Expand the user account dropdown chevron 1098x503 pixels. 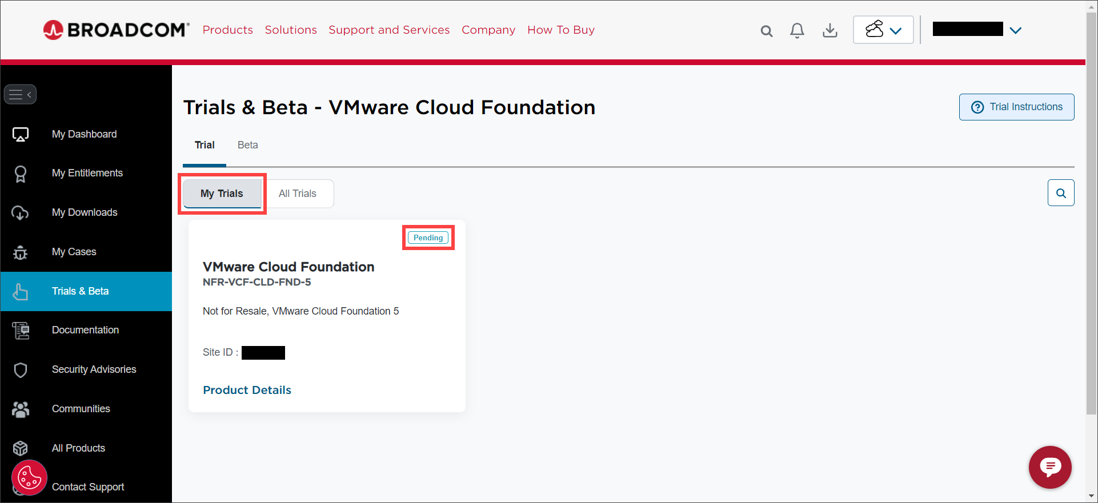coord(1015,30)
